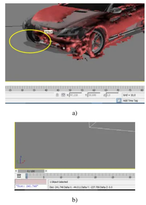This screenshot has width=146, height=205.
Task: Click the "default" tooltip label on car
Action: pos(48,32)
